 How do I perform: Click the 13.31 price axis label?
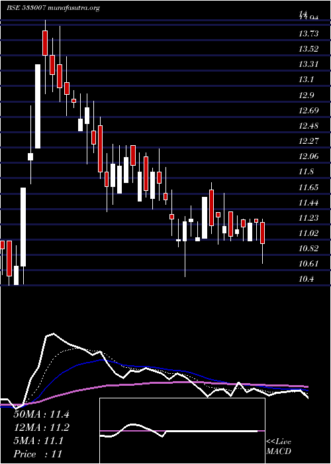309,64
